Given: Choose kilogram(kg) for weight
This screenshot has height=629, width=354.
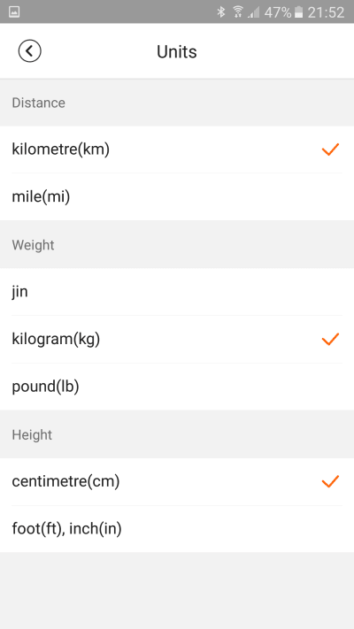Looking at the screenshot, I should pyautogui.click(x=177, y=340).
